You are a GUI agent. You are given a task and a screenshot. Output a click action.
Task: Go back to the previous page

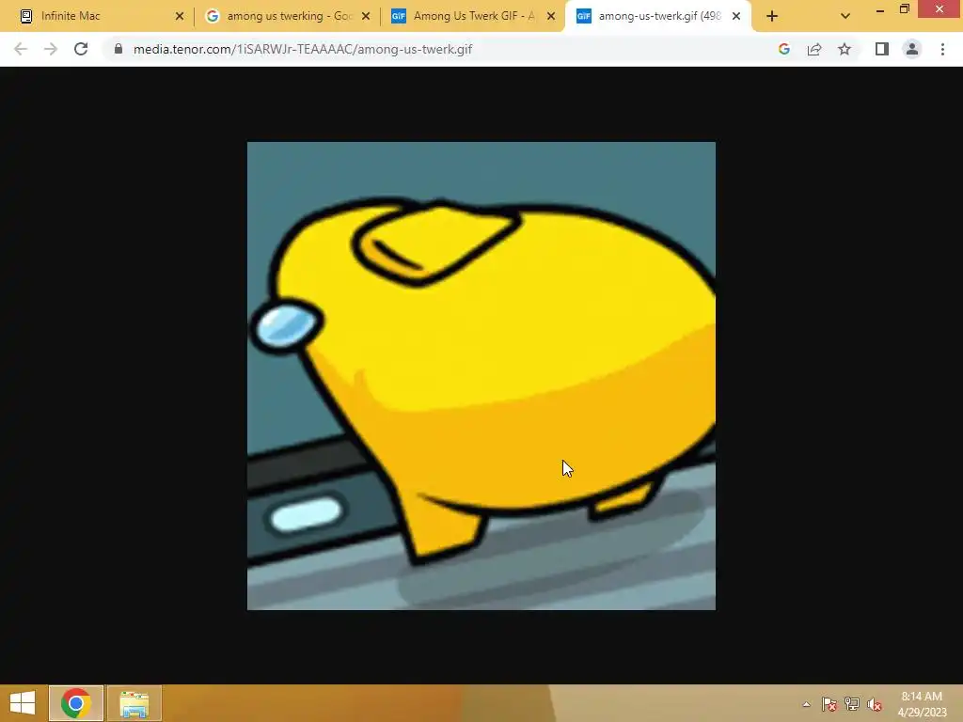(x=21, y=49)
